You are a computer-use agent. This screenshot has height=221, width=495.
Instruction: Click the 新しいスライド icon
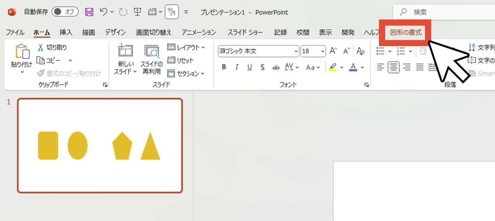point(125,51)
